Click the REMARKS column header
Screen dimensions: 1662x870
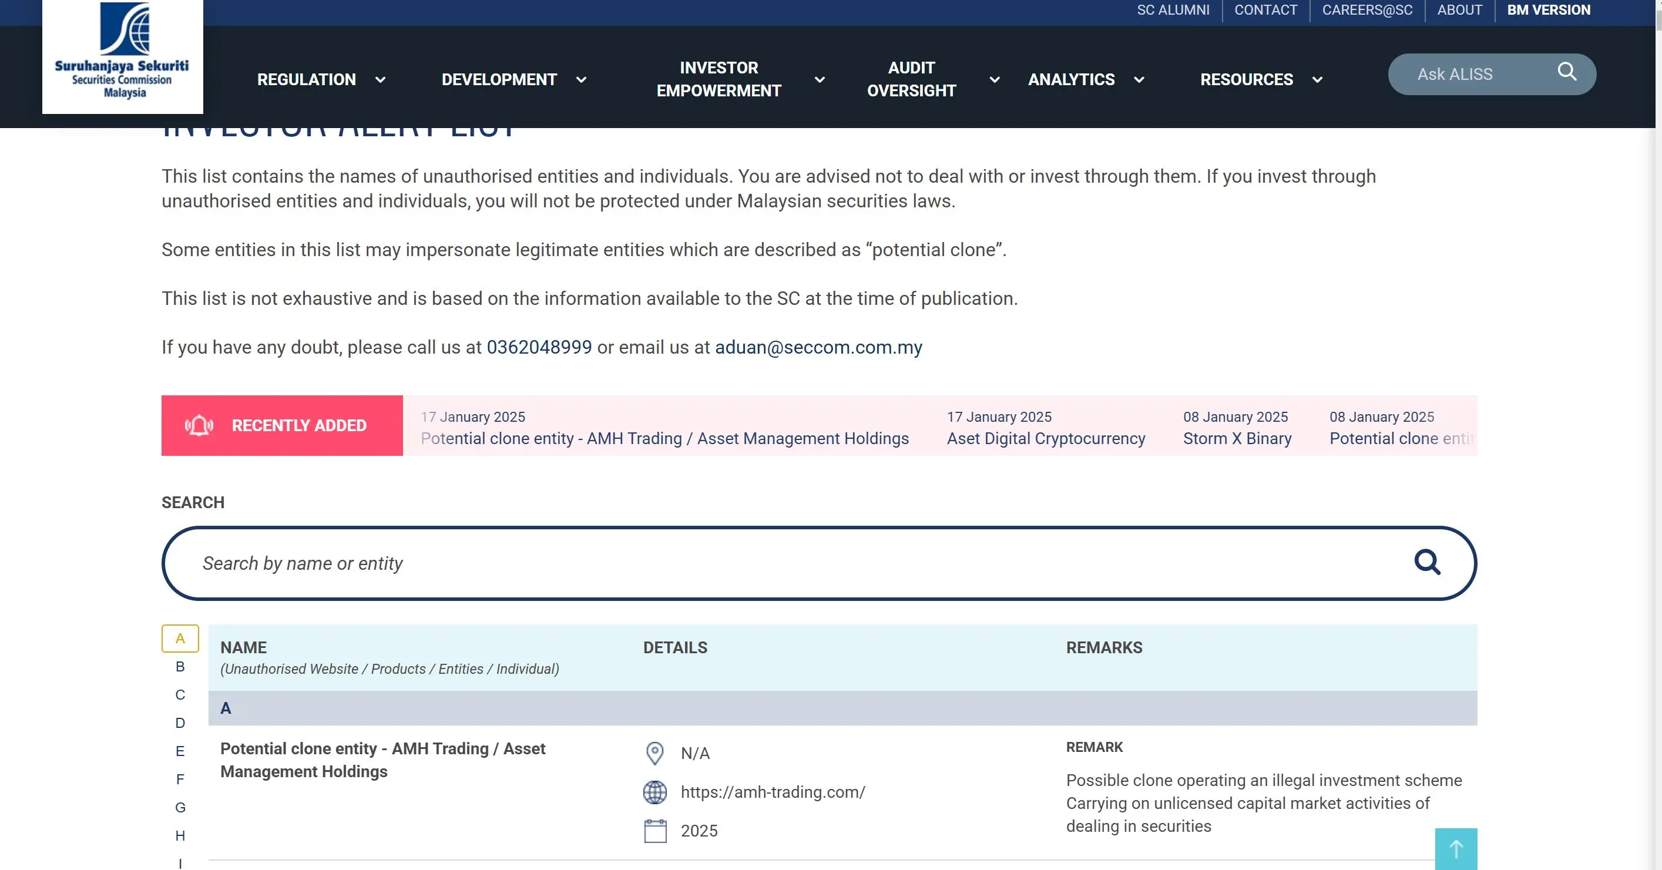pyautogui.click(x=1104, y=647)
